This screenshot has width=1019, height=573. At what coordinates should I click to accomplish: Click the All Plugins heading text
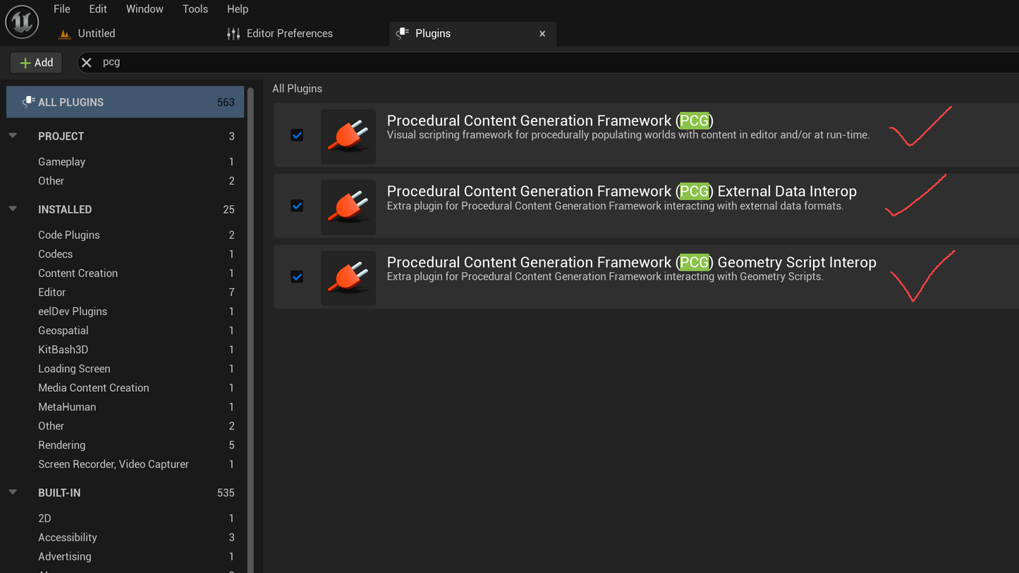click(297, 88)
